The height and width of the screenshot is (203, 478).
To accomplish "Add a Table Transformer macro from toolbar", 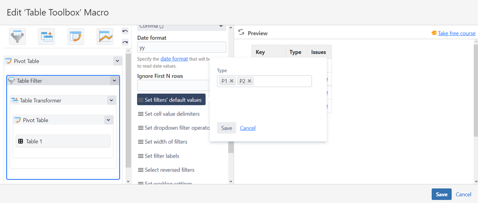I will pos(46,37).
